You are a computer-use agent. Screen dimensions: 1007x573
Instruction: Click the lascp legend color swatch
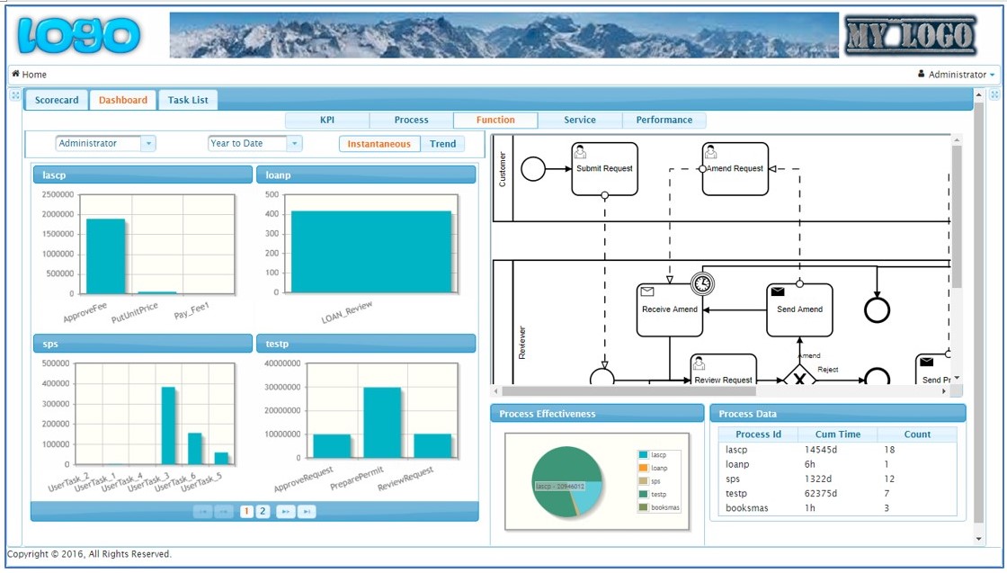click(643, 455)
